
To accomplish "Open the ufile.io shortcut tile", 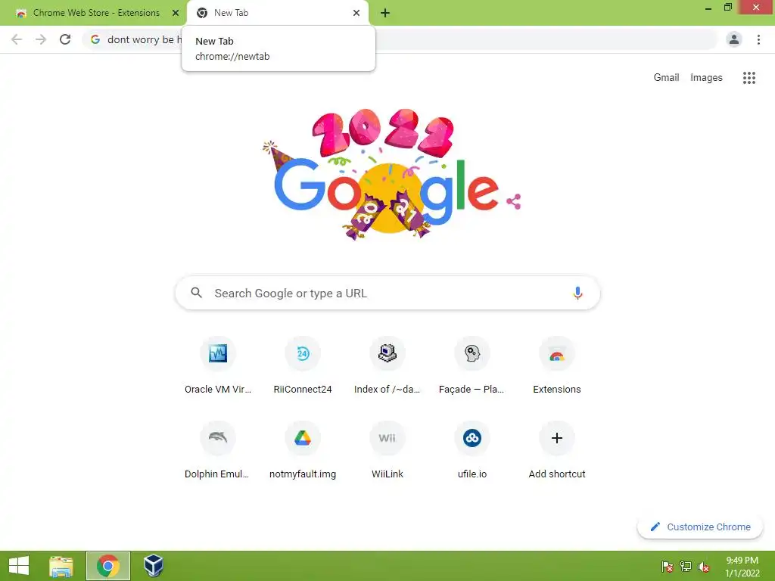I will click(472, 451).
